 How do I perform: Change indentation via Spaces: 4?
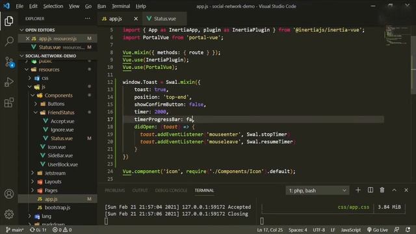coord(298,229)
